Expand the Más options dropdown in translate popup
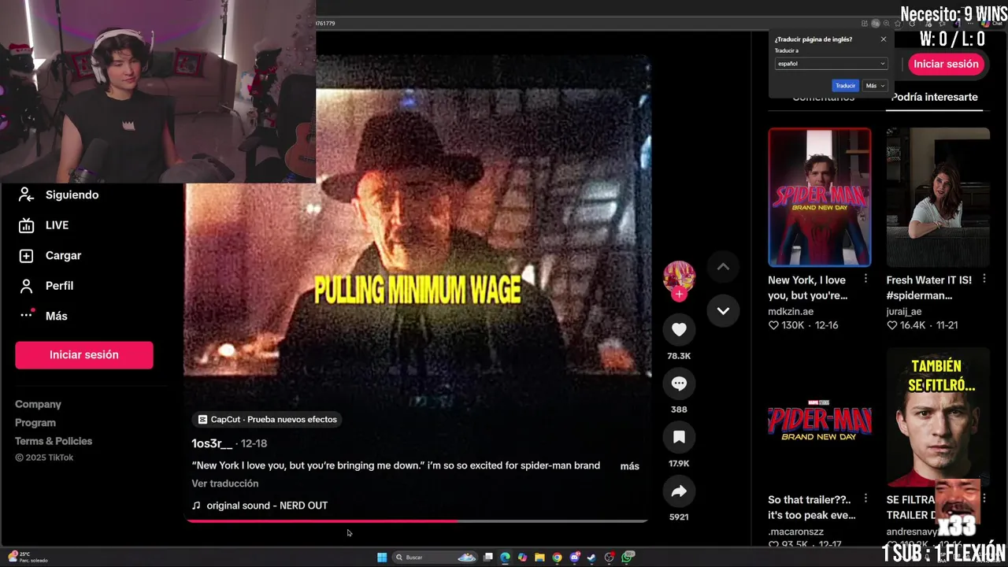 point(875,86)
